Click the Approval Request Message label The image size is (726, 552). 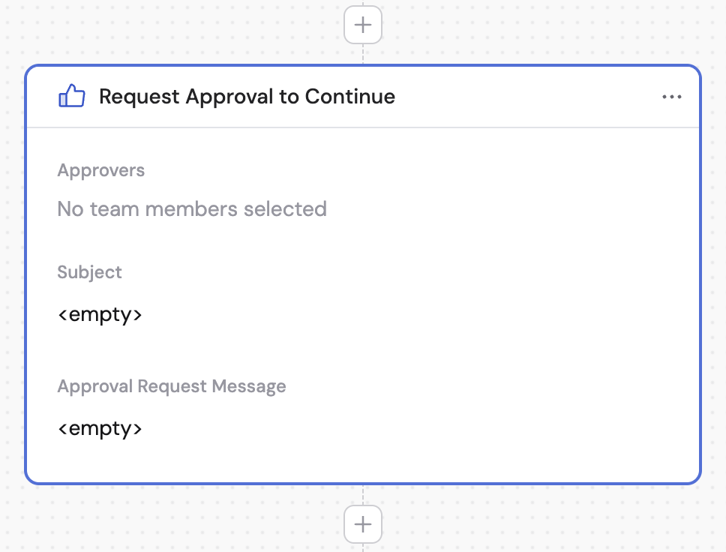171,385
